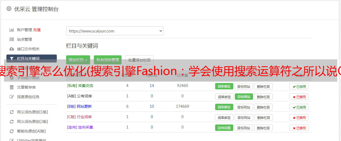341x141 pixels.
Task: Click 删除栏目 in the 采集交流 row
Action: [x=263, y=86]
